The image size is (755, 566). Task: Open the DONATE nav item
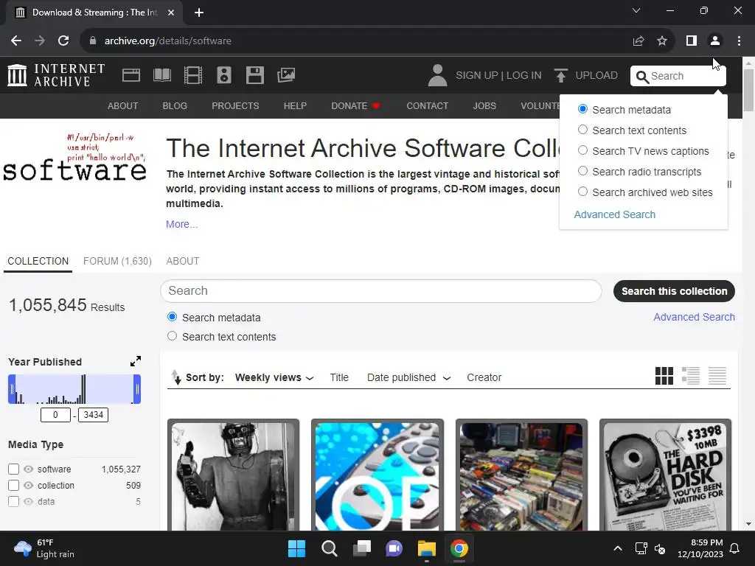(355, 106)
